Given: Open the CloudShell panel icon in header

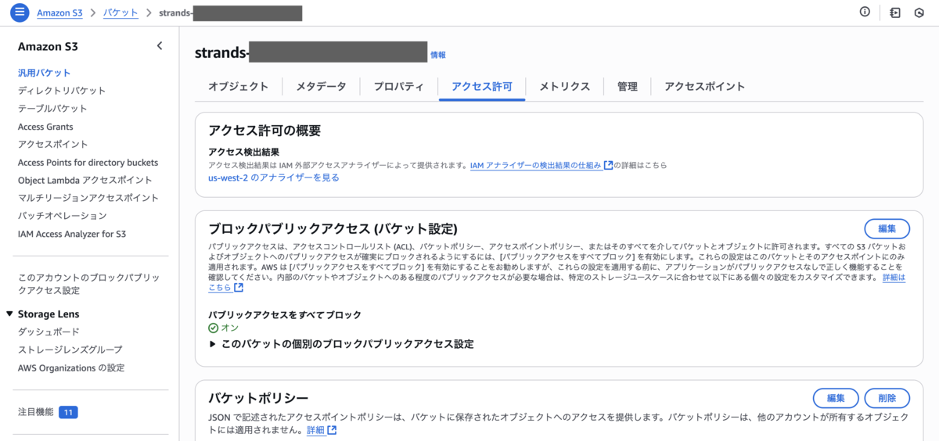Looking at the screenshot, I should tap(895, 13).
